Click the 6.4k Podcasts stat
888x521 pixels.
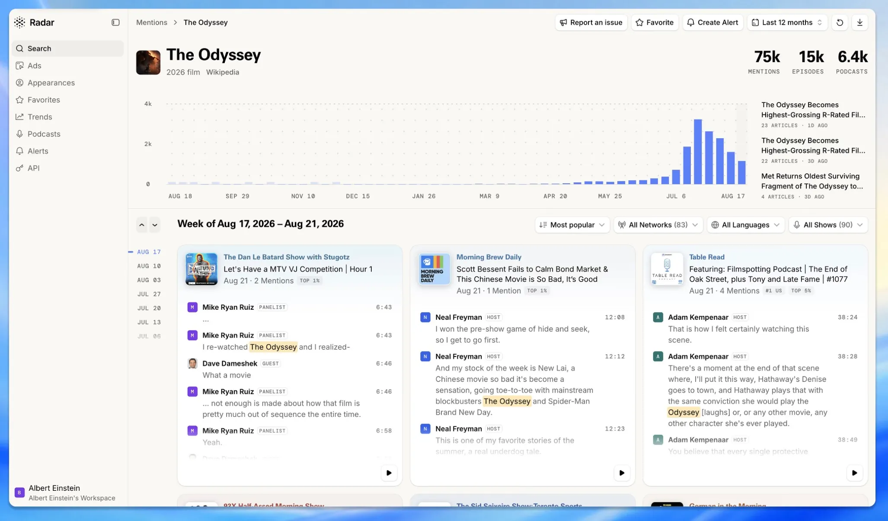pos(852,62)
